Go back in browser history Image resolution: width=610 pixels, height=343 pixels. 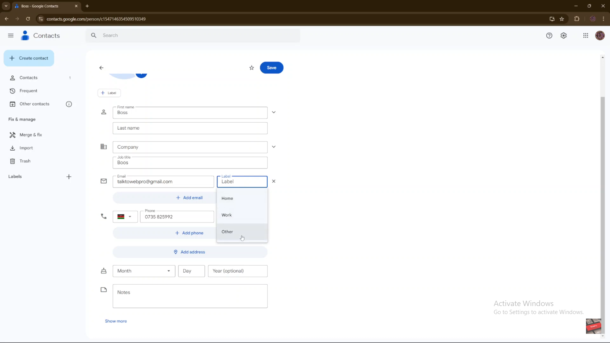(x=6, y=19)
